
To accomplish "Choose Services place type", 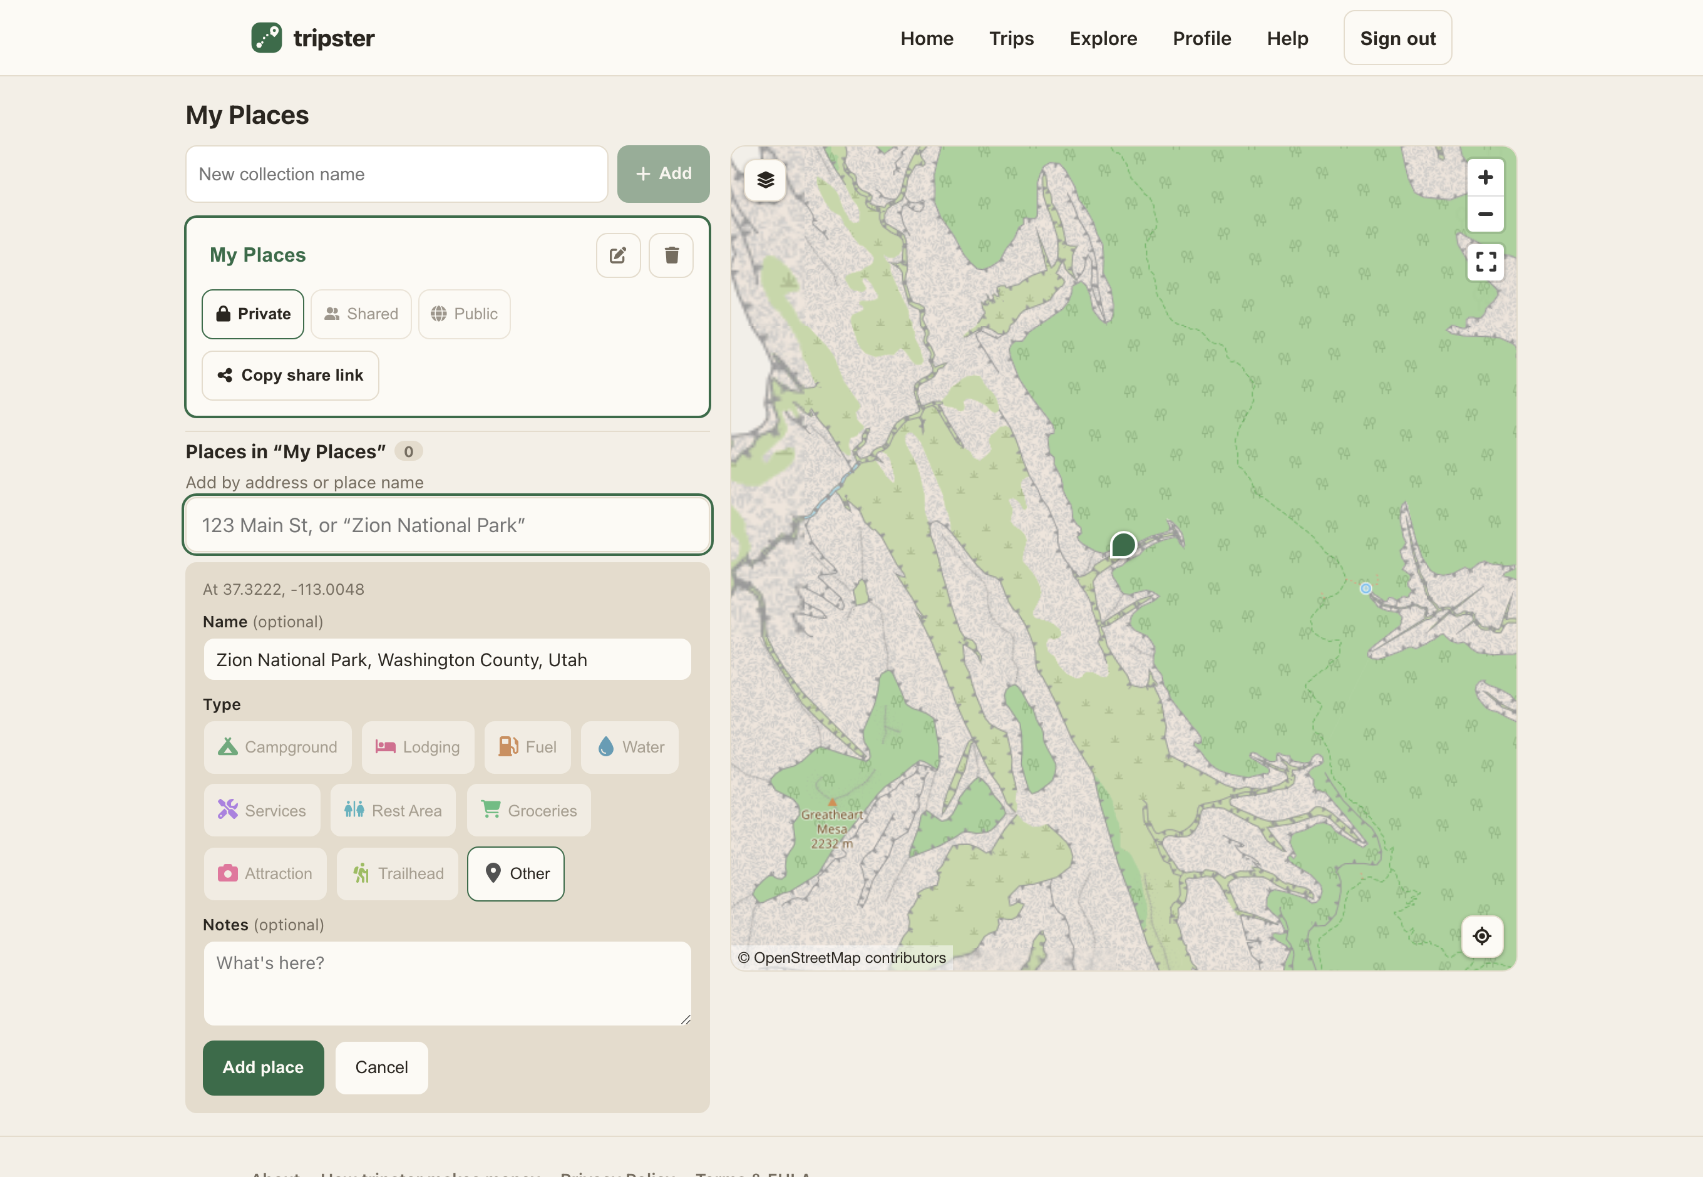I will click(262, 811).
